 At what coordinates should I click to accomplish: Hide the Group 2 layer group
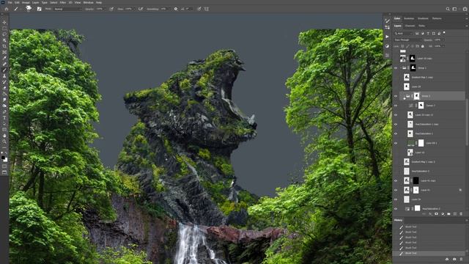[x=396, y=96]
